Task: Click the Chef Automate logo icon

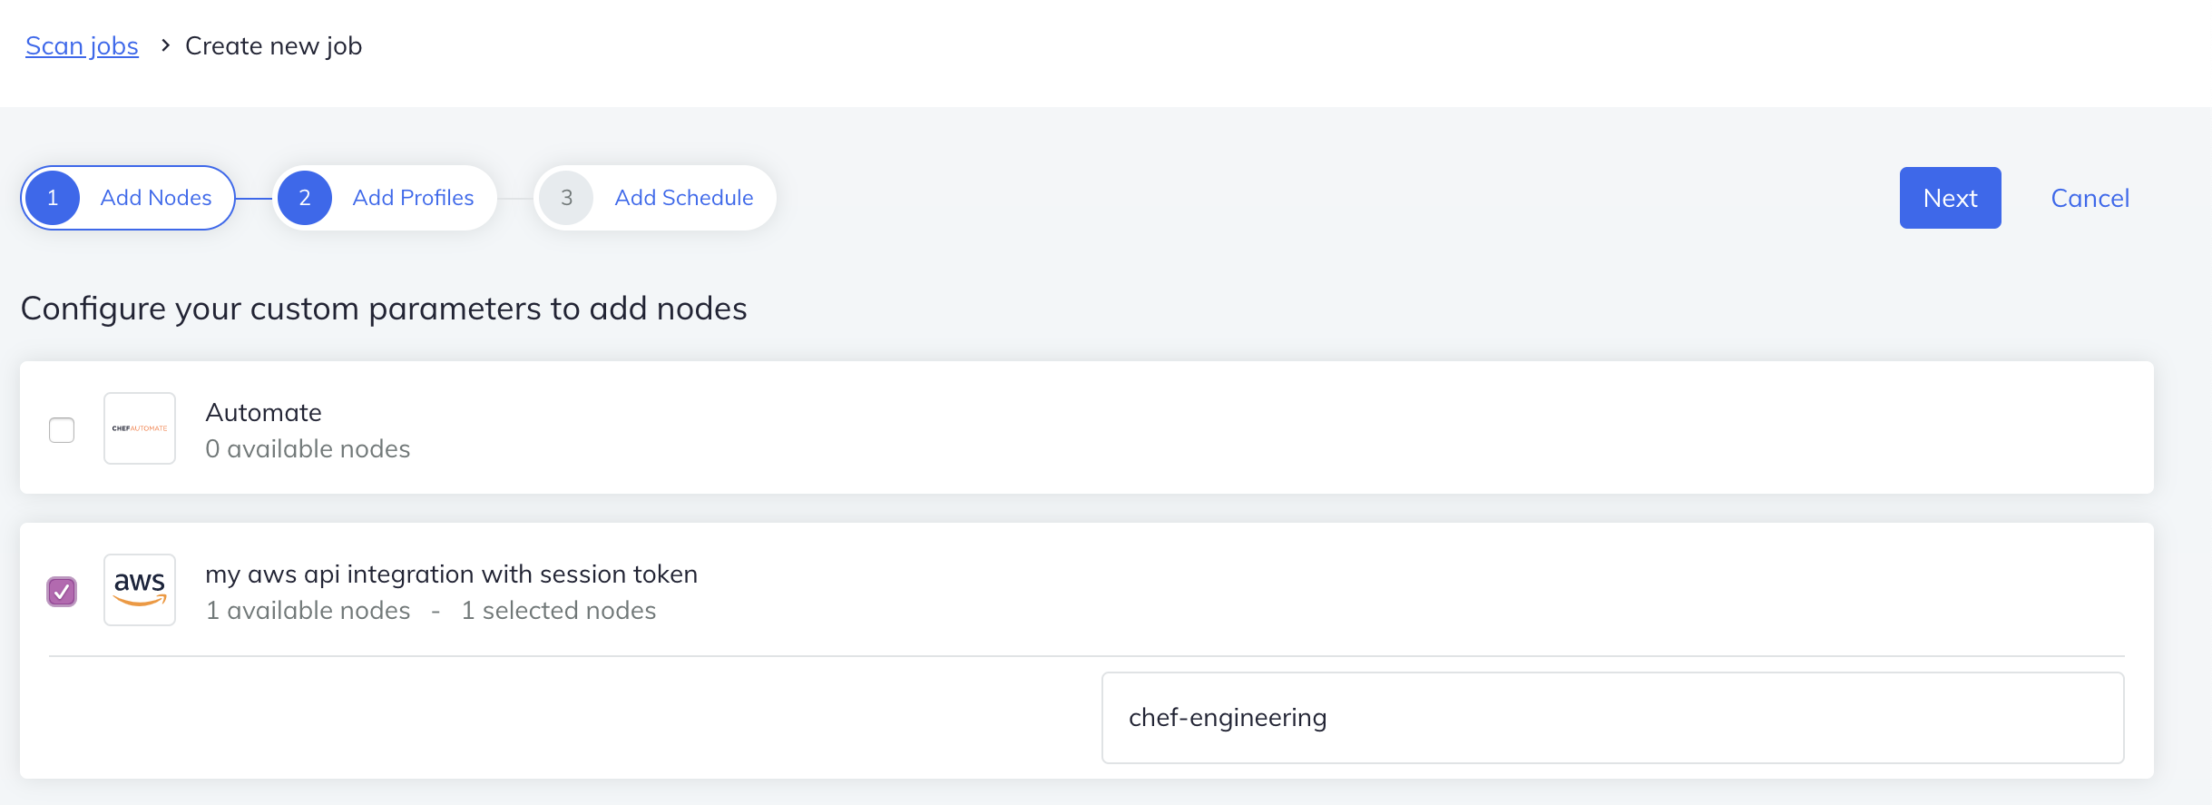Action: point(138,427)
